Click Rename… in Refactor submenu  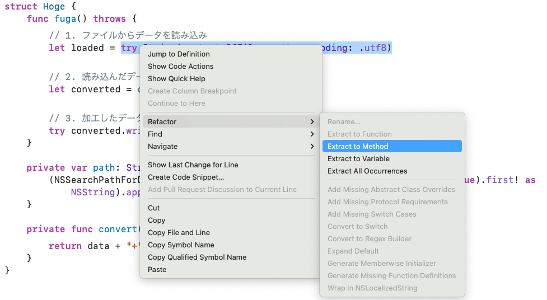[392, 122]
